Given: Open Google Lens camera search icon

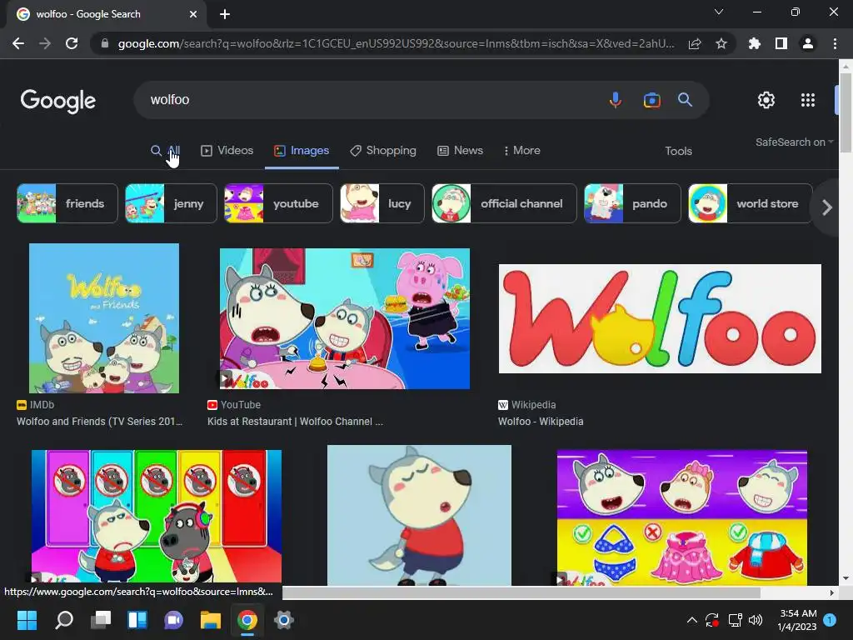Looking at the screenshot, I should (651, 100).
